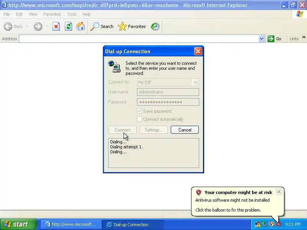The image size is (307, 230).
Task: Click the 9:21 PM clock
Action: (293, 224)
